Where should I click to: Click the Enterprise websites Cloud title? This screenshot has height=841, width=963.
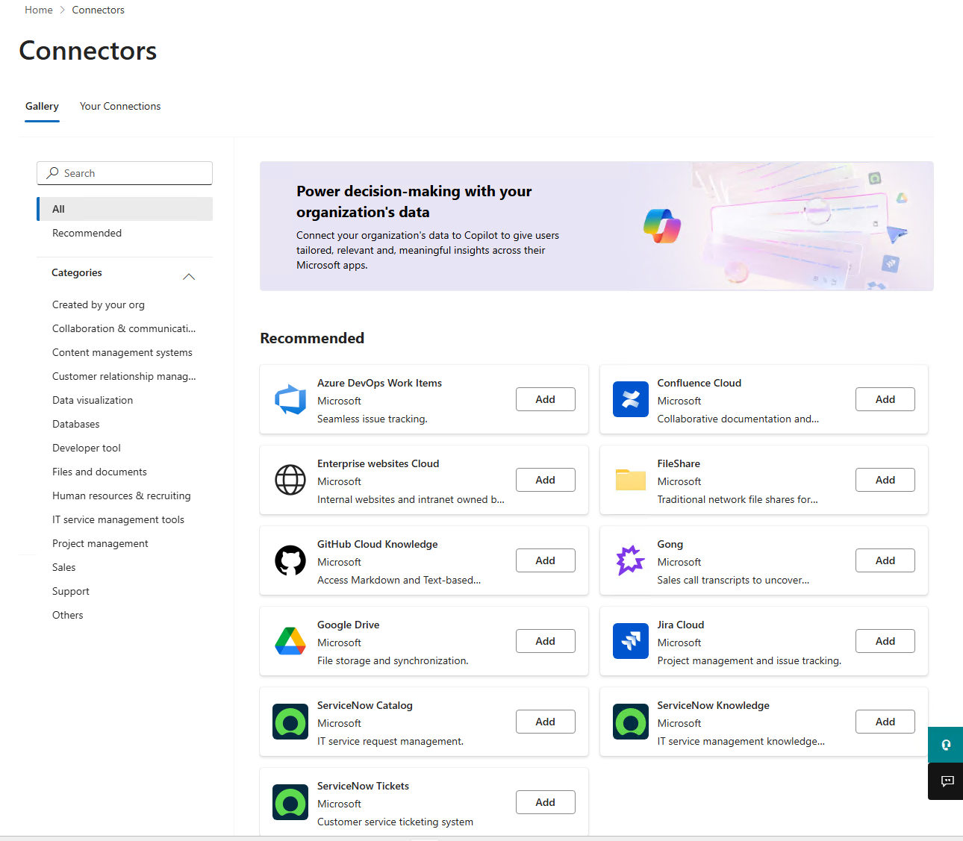(378, 463)
